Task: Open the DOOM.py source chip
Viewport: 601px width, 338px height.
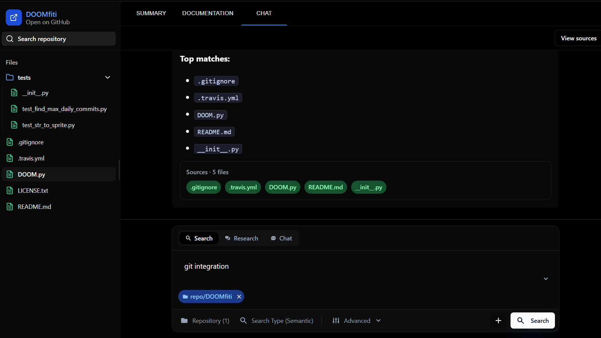Action: [x=283, y=187]
